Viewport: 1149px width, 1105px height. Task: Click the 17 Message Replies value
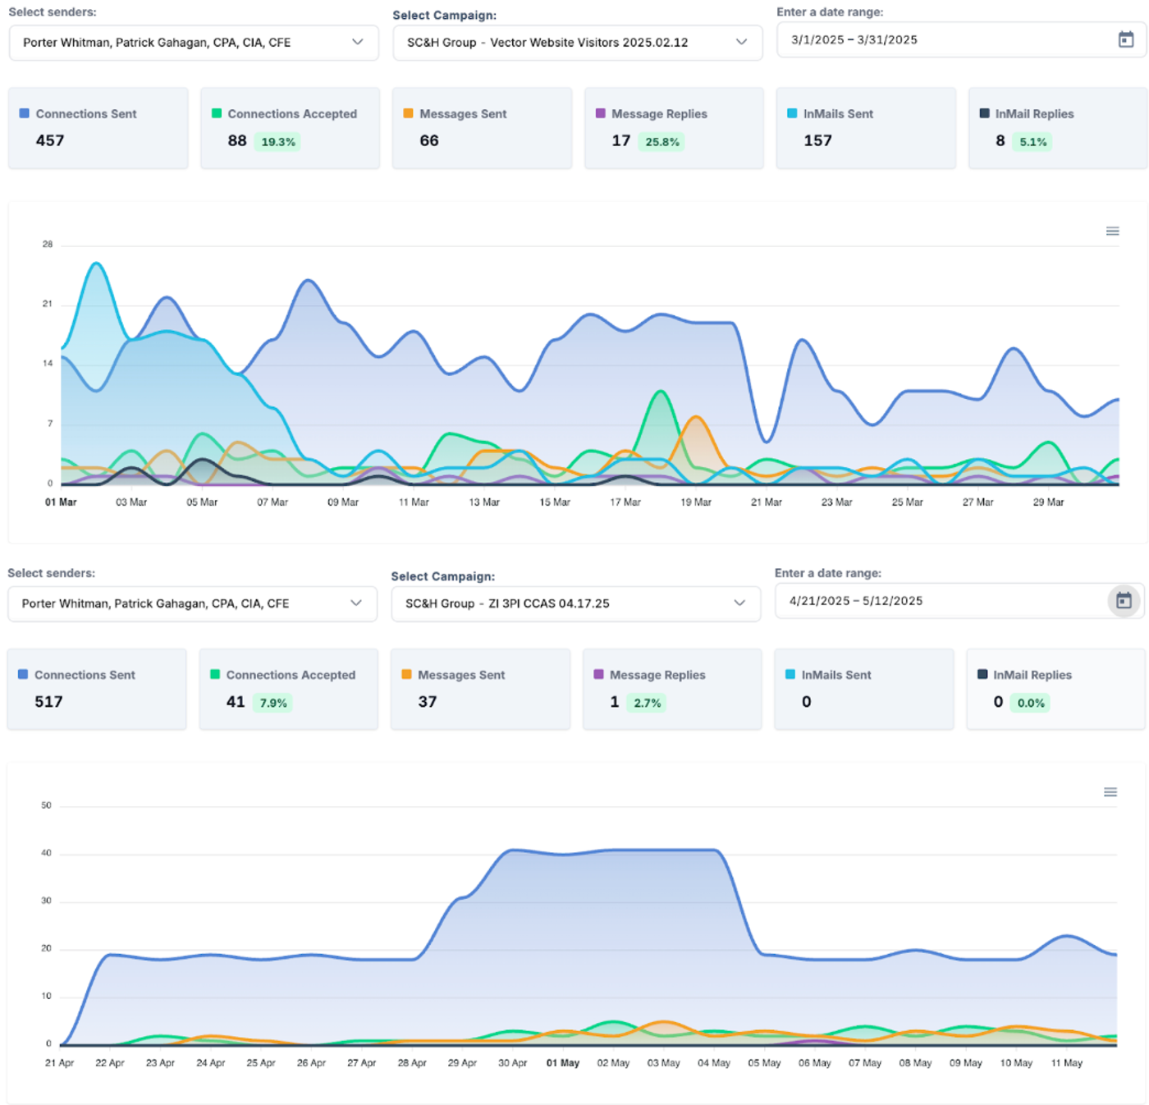(x=621, y=140)
